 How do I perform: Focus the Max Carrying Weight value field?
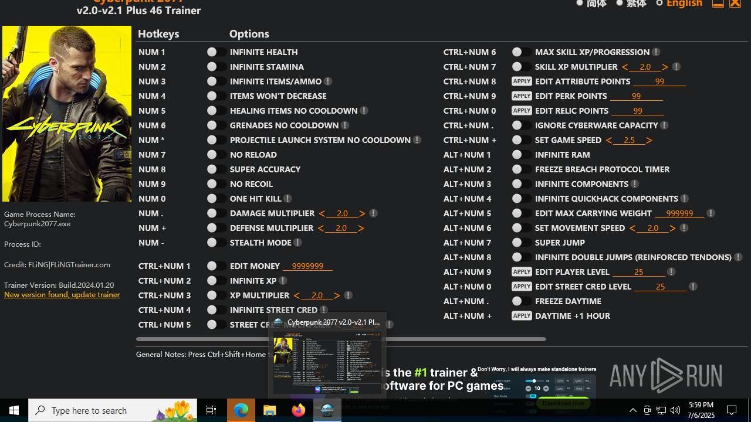point(680,213)
